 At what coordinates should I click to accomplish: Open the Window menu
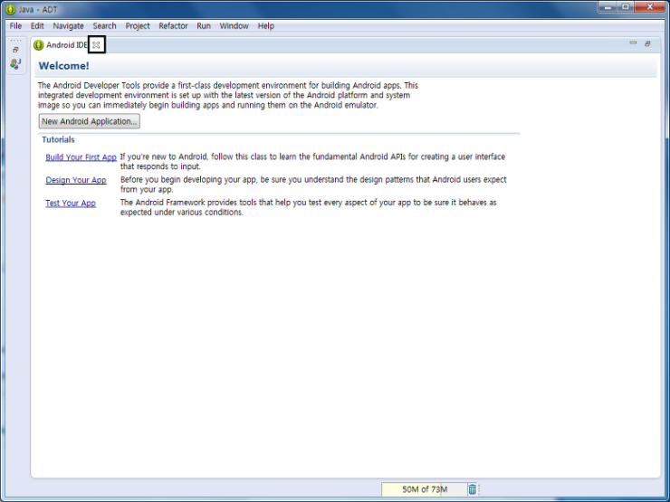click(234, 26)
